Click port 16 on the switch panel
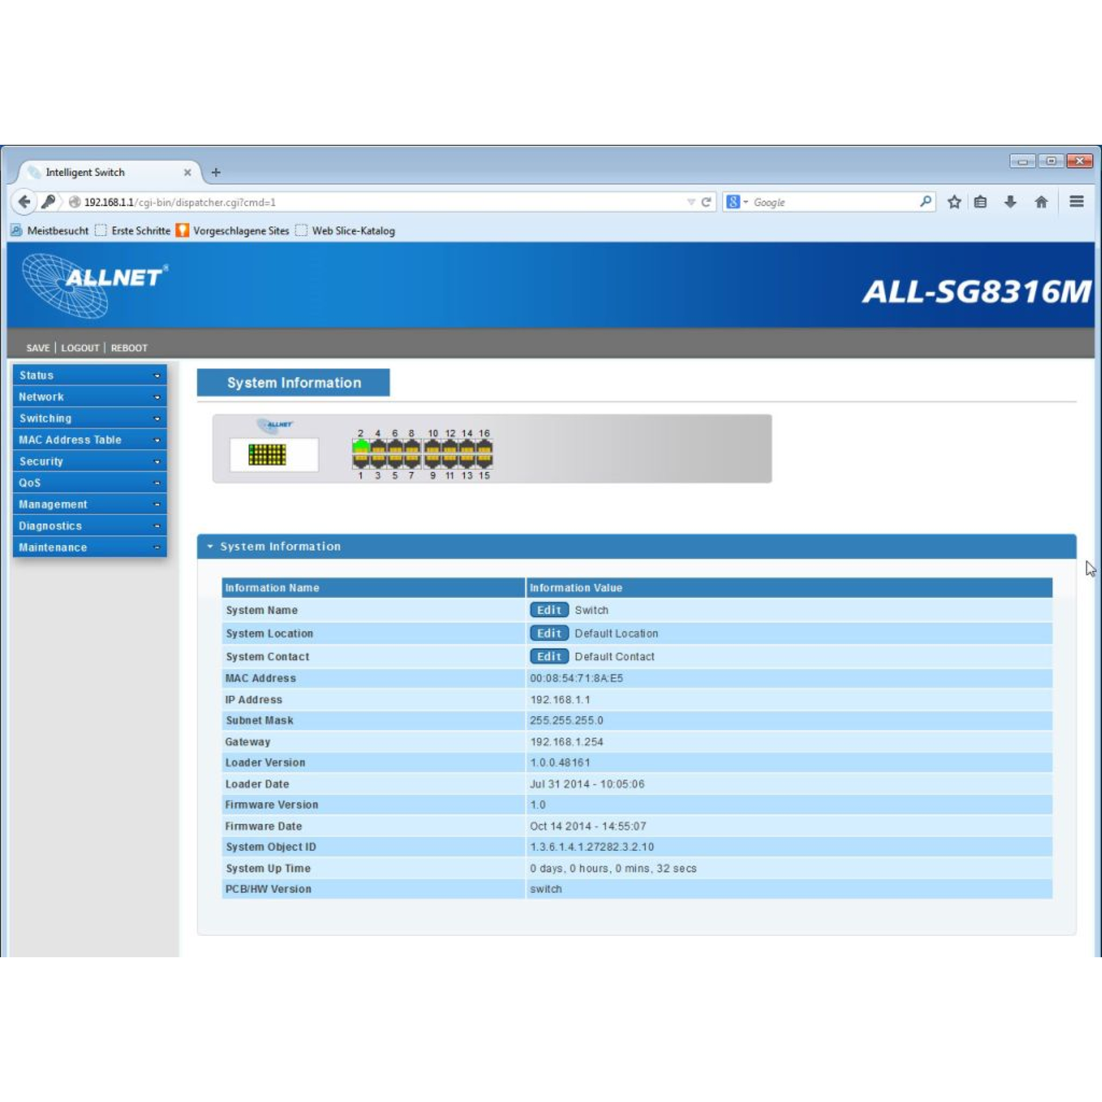1102x1102 pixels. pos(484,446)
